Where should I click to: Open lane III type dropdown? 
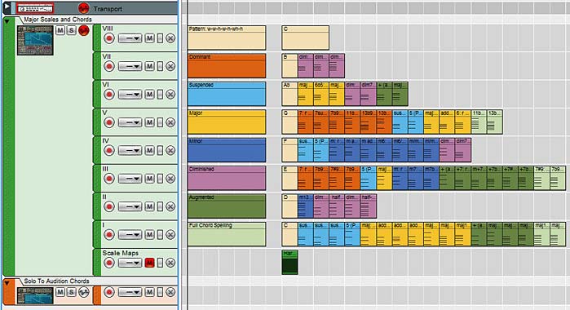tap(130, 179)
